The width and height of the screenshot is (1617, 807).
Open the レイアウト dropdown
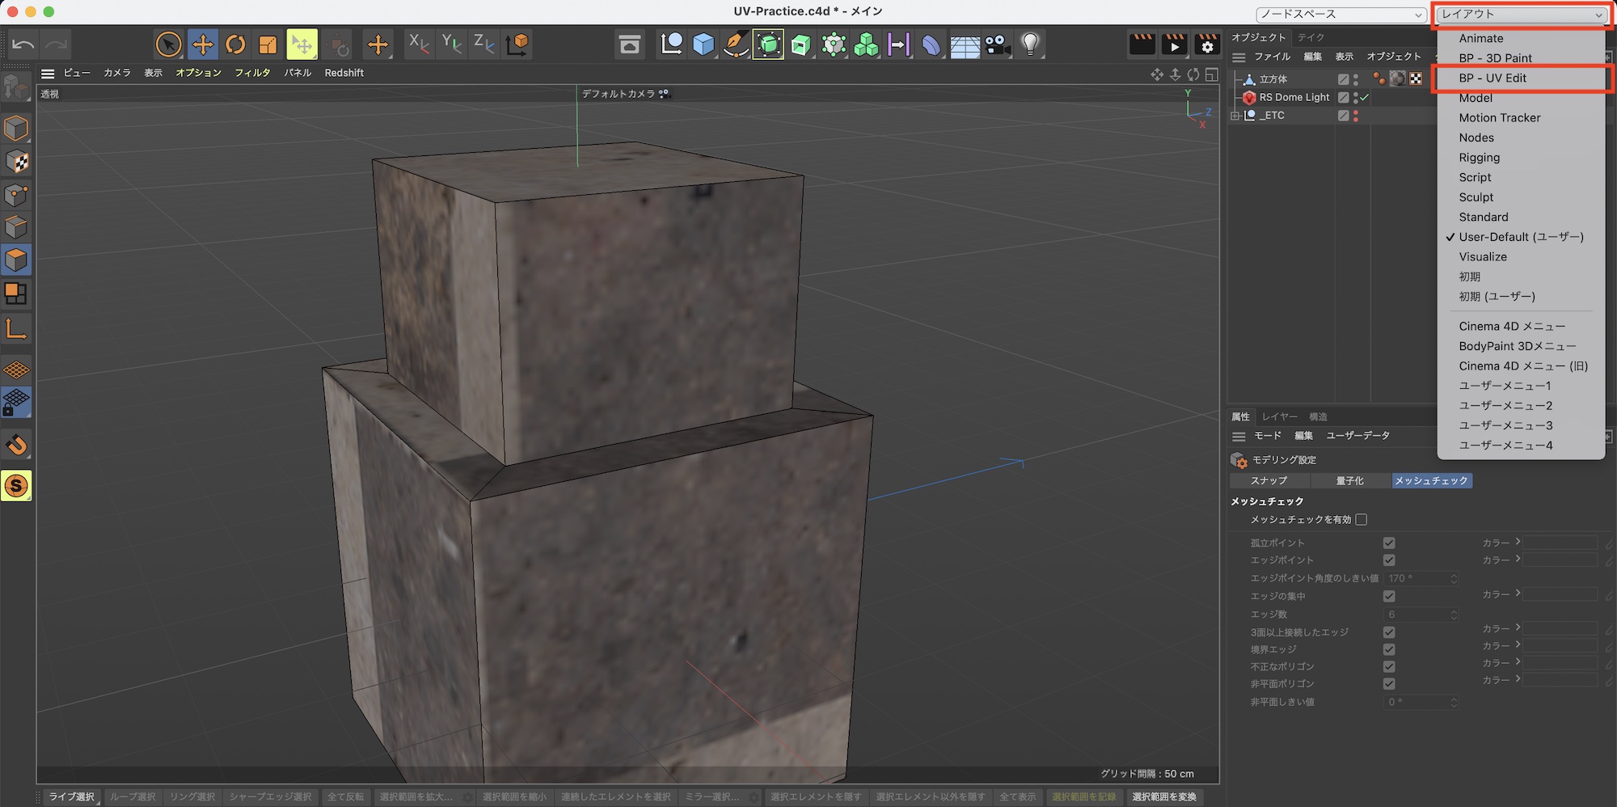coord(1522,15)
